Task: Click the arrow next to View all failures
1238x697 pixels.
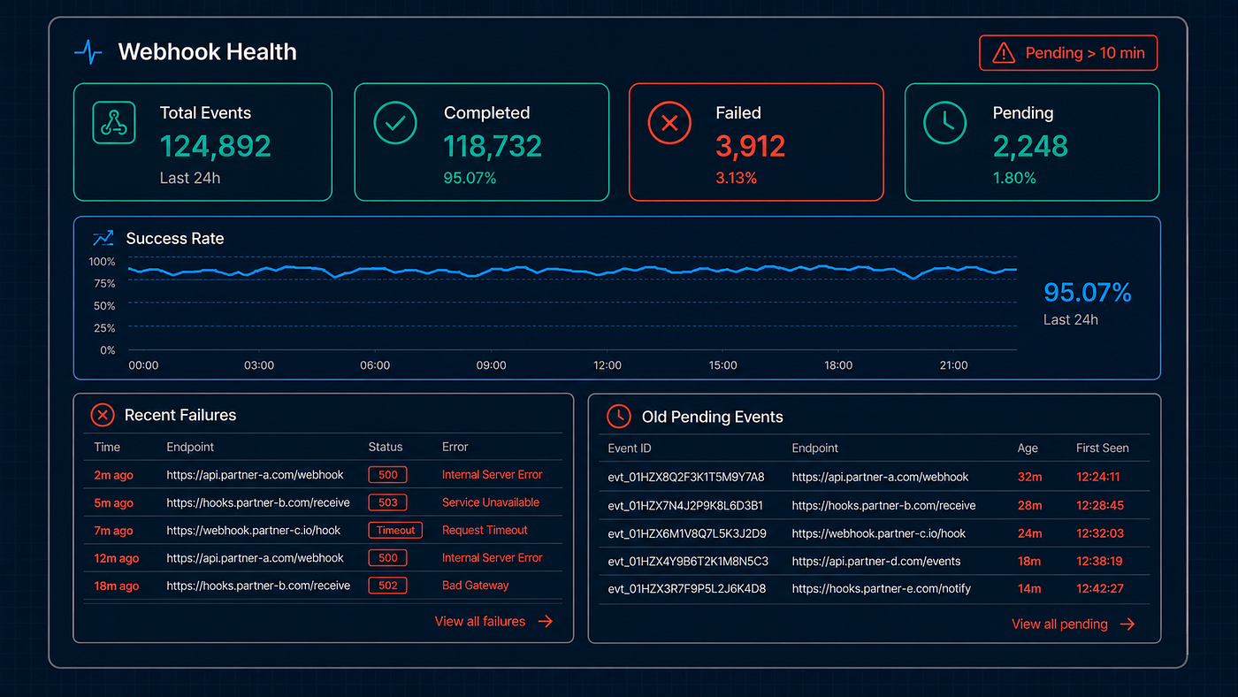Action: click(x=546, y=622)
